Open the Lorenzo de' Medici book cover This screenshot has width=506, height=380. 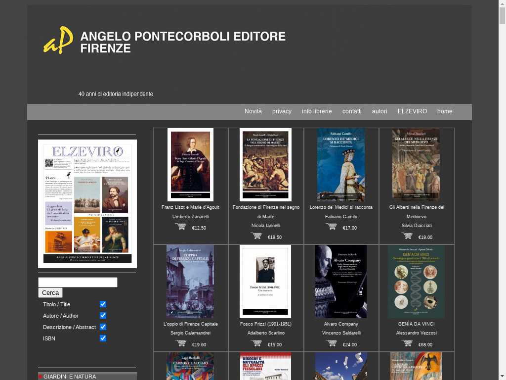click(341, 165)
